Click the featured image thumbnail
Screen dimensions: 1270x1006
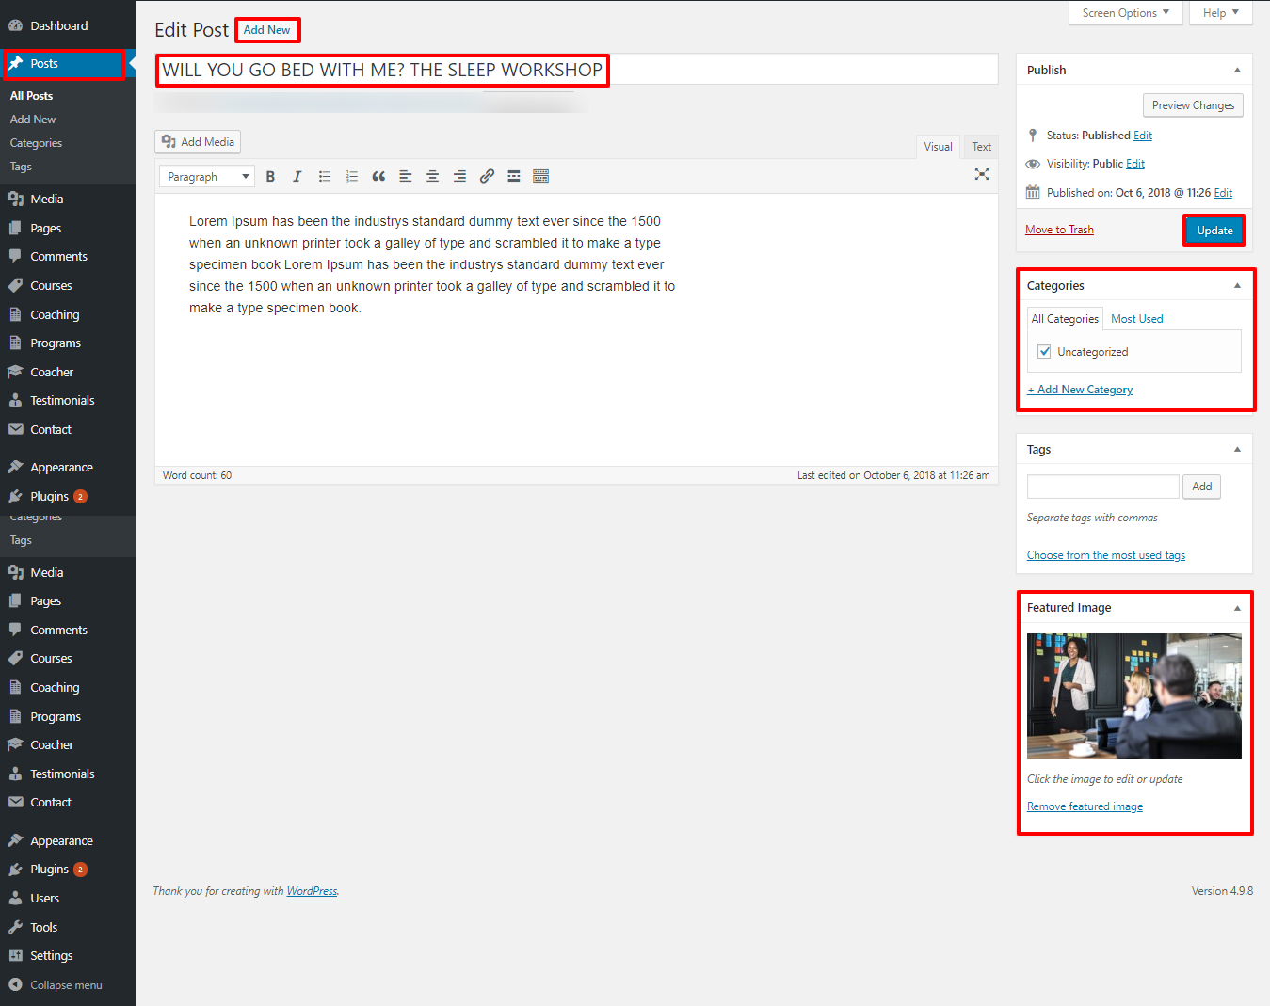click(1133, 696)
